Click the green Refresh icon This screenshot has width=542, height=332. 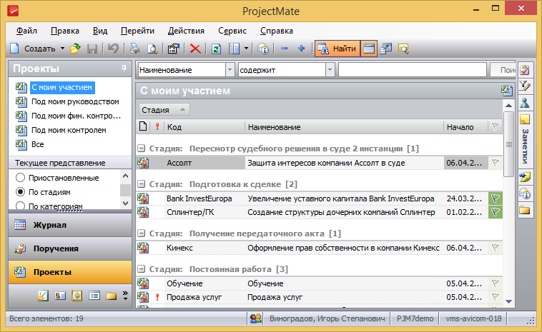[217, 49]
